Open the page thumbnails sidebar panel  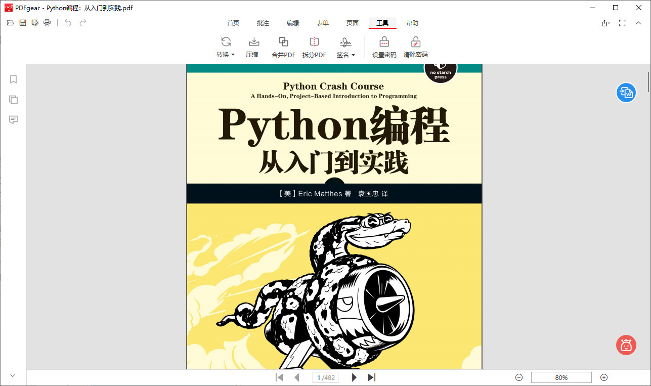[14, 100]
